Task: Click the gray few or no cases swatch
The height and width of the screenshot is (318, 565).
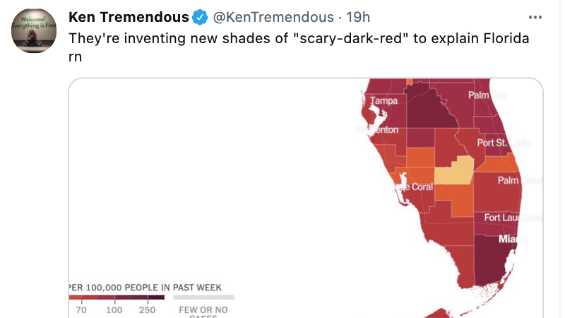Action: [203, 298]
